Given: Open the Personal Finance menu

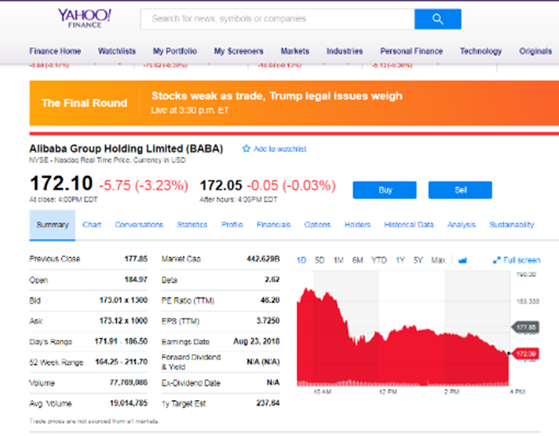Looking at the screenshot, I should [x=409, y=51].
